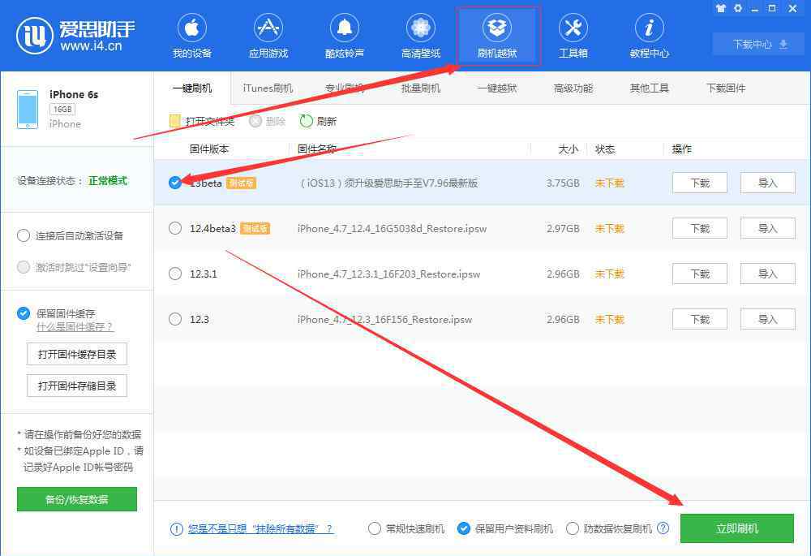Toggle 激活时跳过设置向导 option
This screenshot has height=556, width=811.
tap(24, 267)
